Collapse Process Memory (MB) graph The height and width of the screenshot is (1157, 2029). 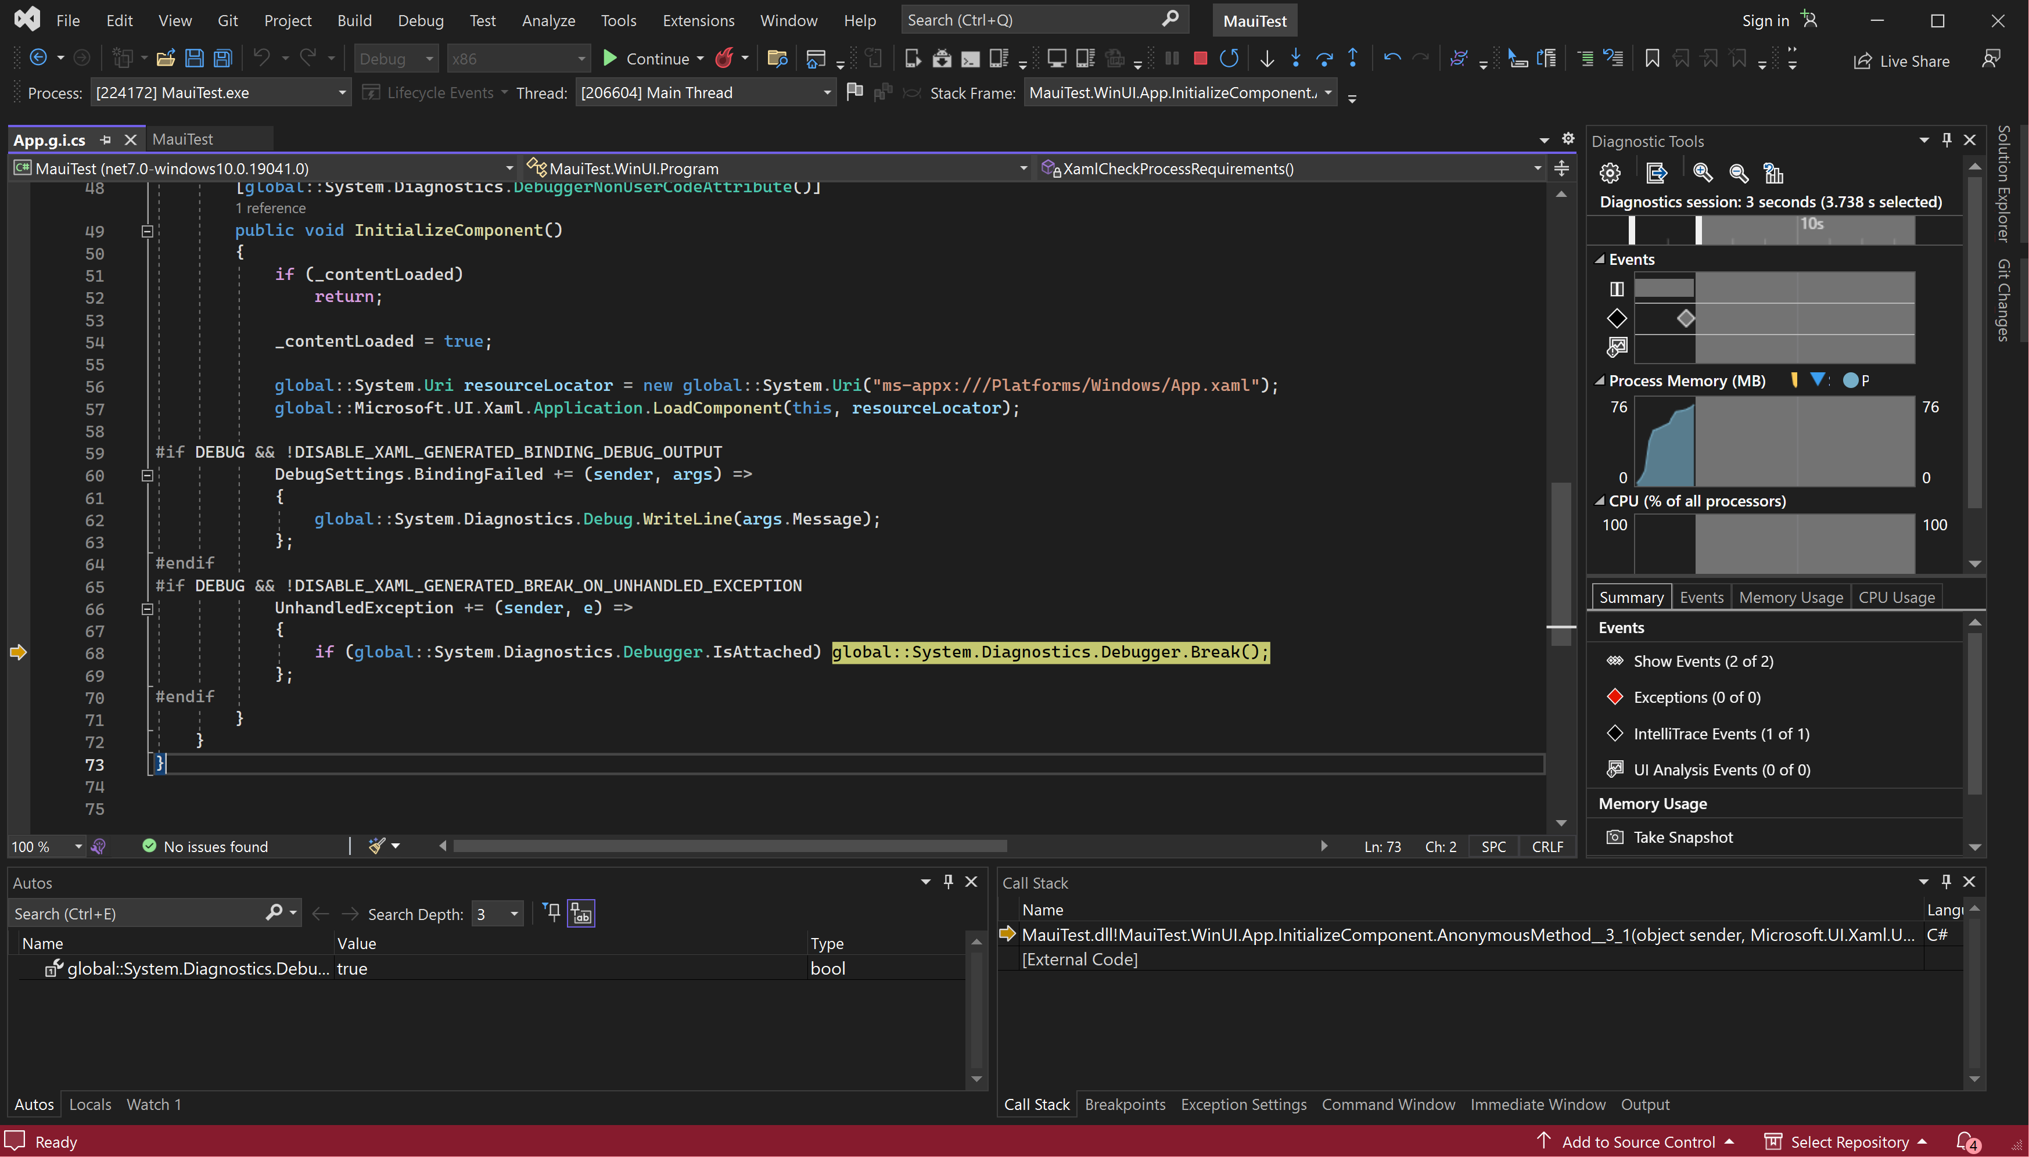tap(1599, 380)
